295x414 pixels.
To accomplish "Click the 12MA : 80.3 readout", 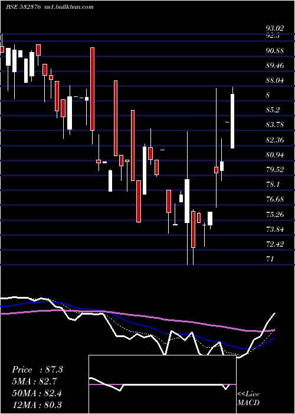I will coord(37,405).
